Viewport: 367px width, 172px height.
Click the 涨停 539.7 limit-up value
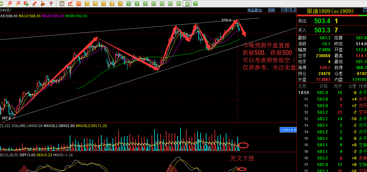(x=325, y=68)
